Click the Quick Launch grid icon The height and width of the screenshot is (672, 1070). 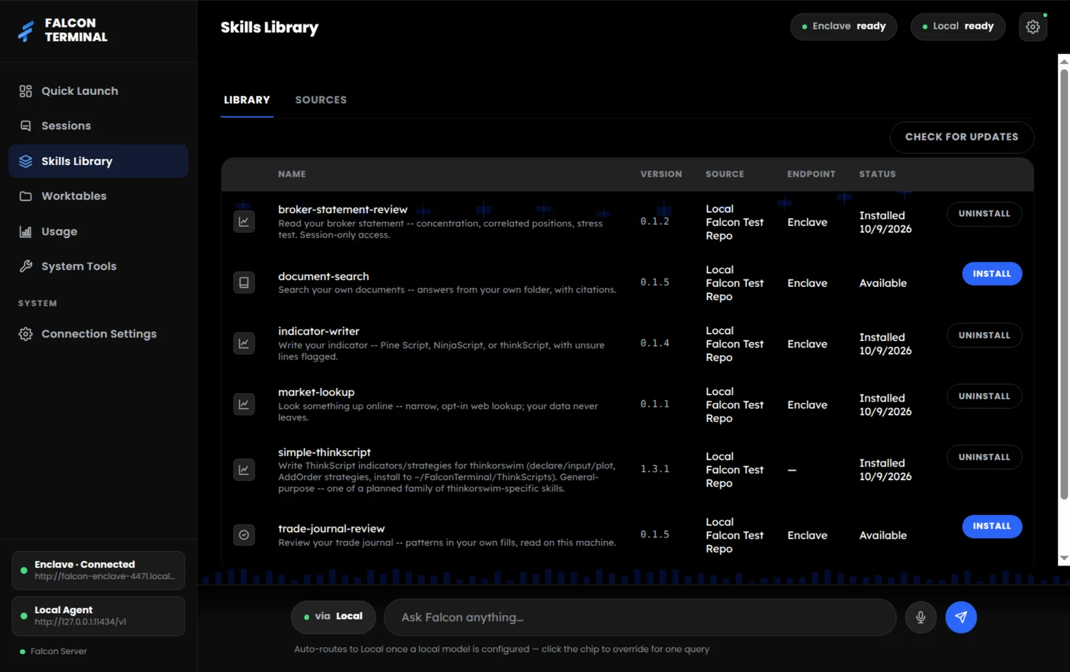pos(25,91)
